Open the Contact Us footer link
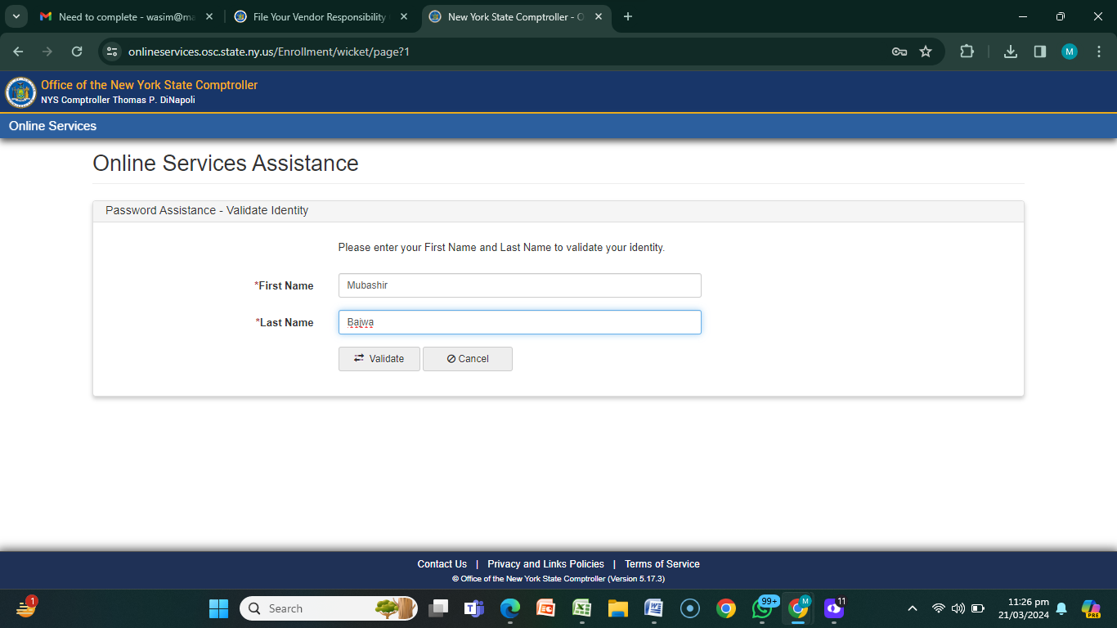 pyautogui.click(x=442, y=564)
